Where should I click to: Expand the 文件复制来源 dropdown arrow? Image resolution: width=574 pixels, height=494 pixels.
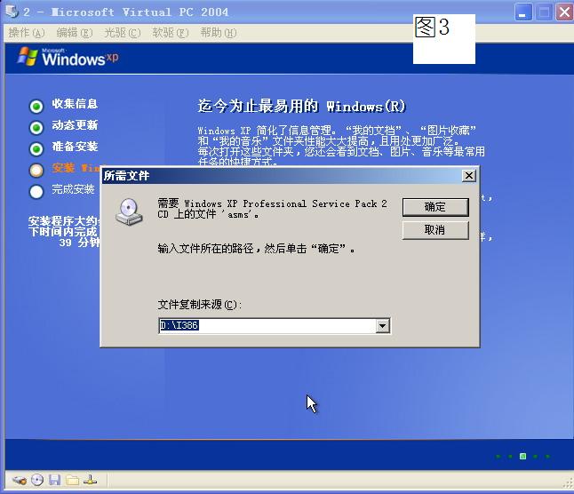coord(383,326)
